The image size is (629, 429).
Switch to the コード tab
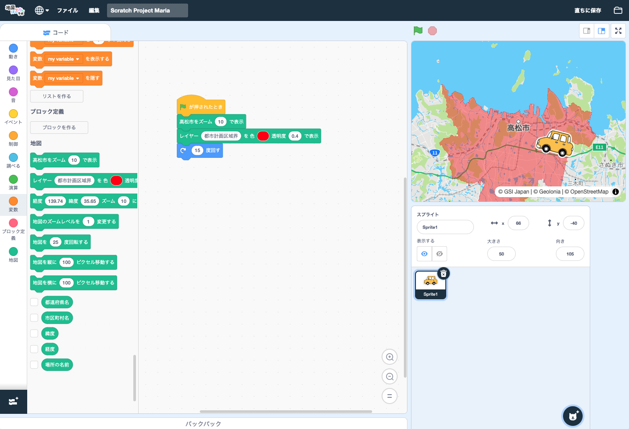coord(56,33)
